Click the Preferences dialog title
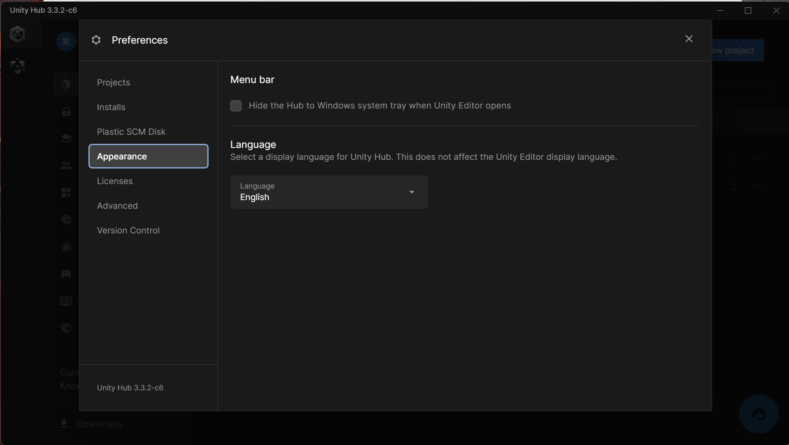 139,40
